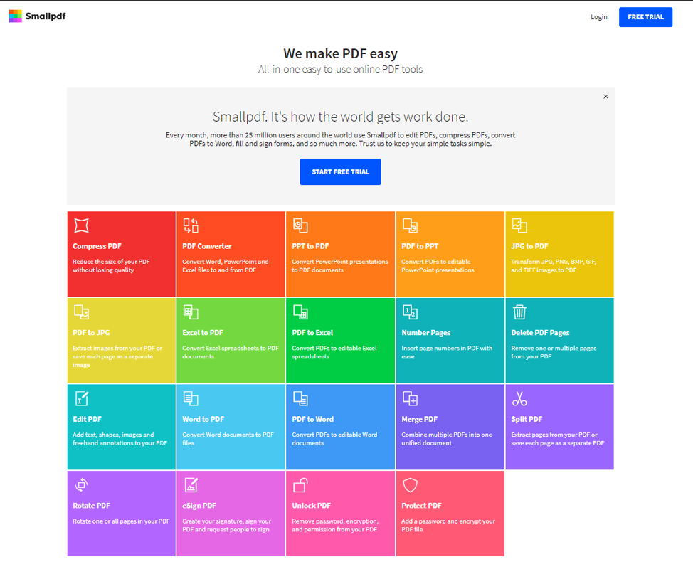Click the blue FREE TRIAL button
Viewport: 693px width, 579px height.
click(645, 16)
